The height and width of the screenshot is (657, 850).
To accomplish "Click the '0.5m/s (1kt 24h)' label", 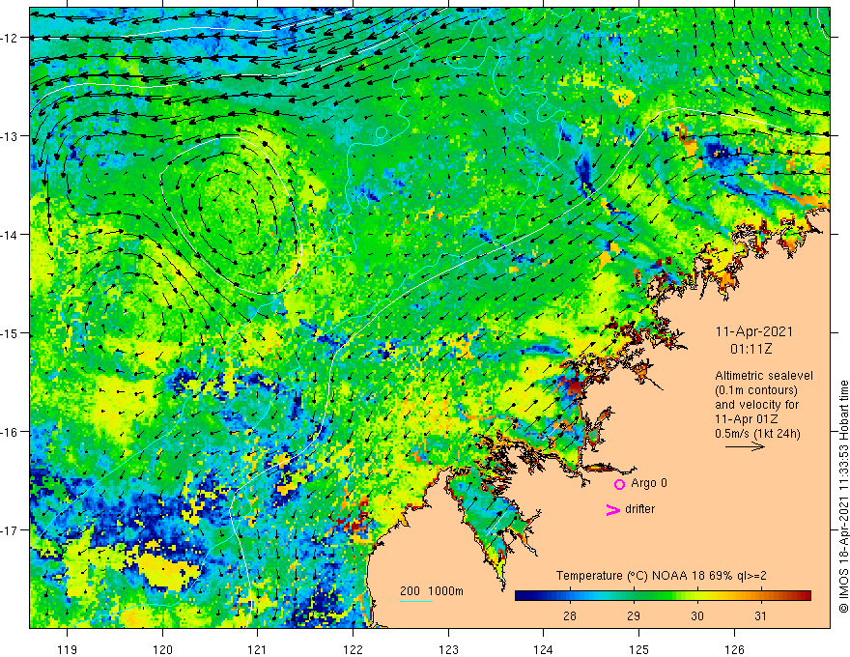I will (x=757, y=434).
